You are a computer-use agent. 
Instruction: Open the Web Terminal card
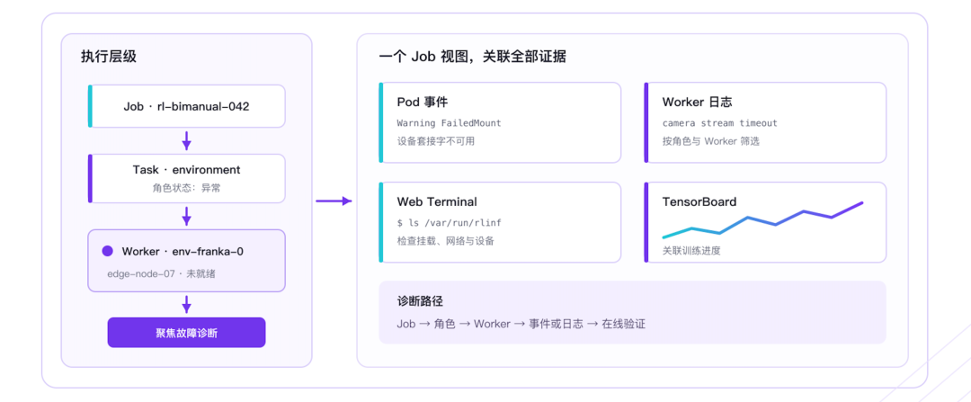(500, 222)
